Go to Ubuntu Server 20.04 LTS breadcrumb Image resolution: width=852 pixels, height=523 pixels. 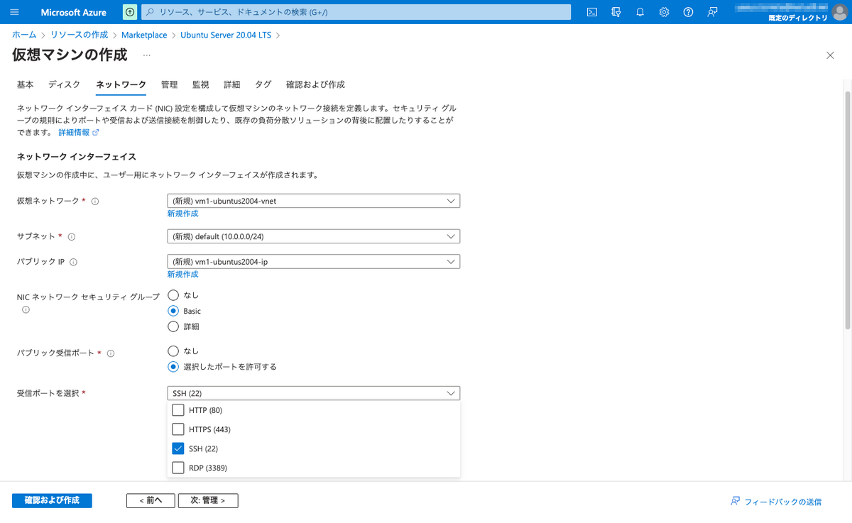(x=226, y=35)
